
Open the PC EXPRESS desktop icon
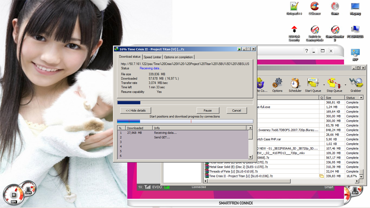(x=355, y=32)
